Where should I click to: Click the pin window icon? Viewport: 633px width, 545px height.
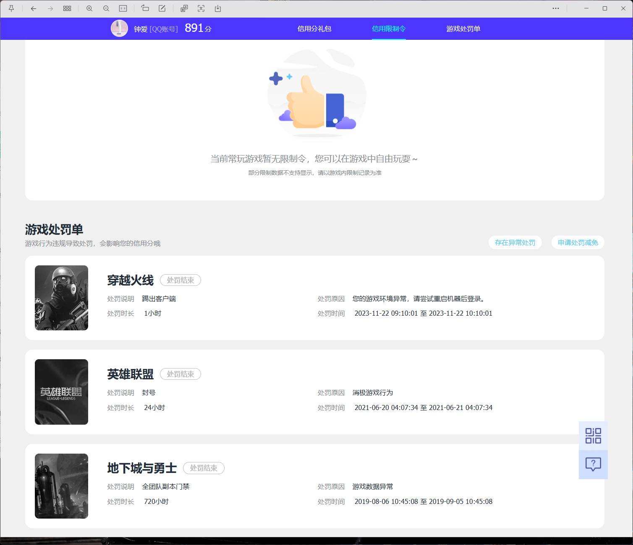coord(11,8)
